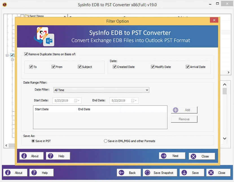234x182 pixels.
Task: Disable the Arrival Date checkbox
Action: click(x=187, y=67)
